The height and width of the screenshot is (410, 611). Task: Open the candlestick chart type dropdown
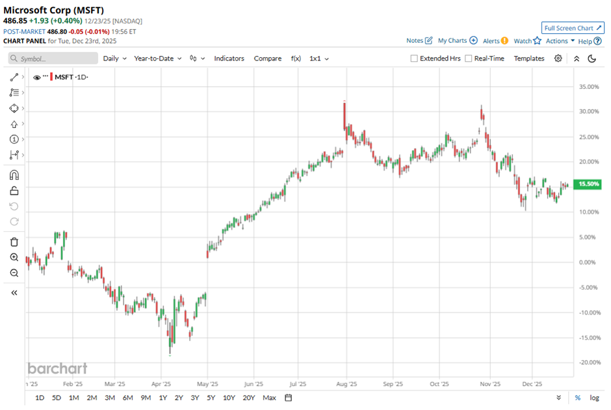pos(197,58)
